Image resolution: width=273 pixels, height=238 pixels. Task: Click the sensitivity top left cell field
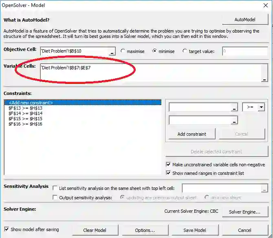click(x=222, y=188)
